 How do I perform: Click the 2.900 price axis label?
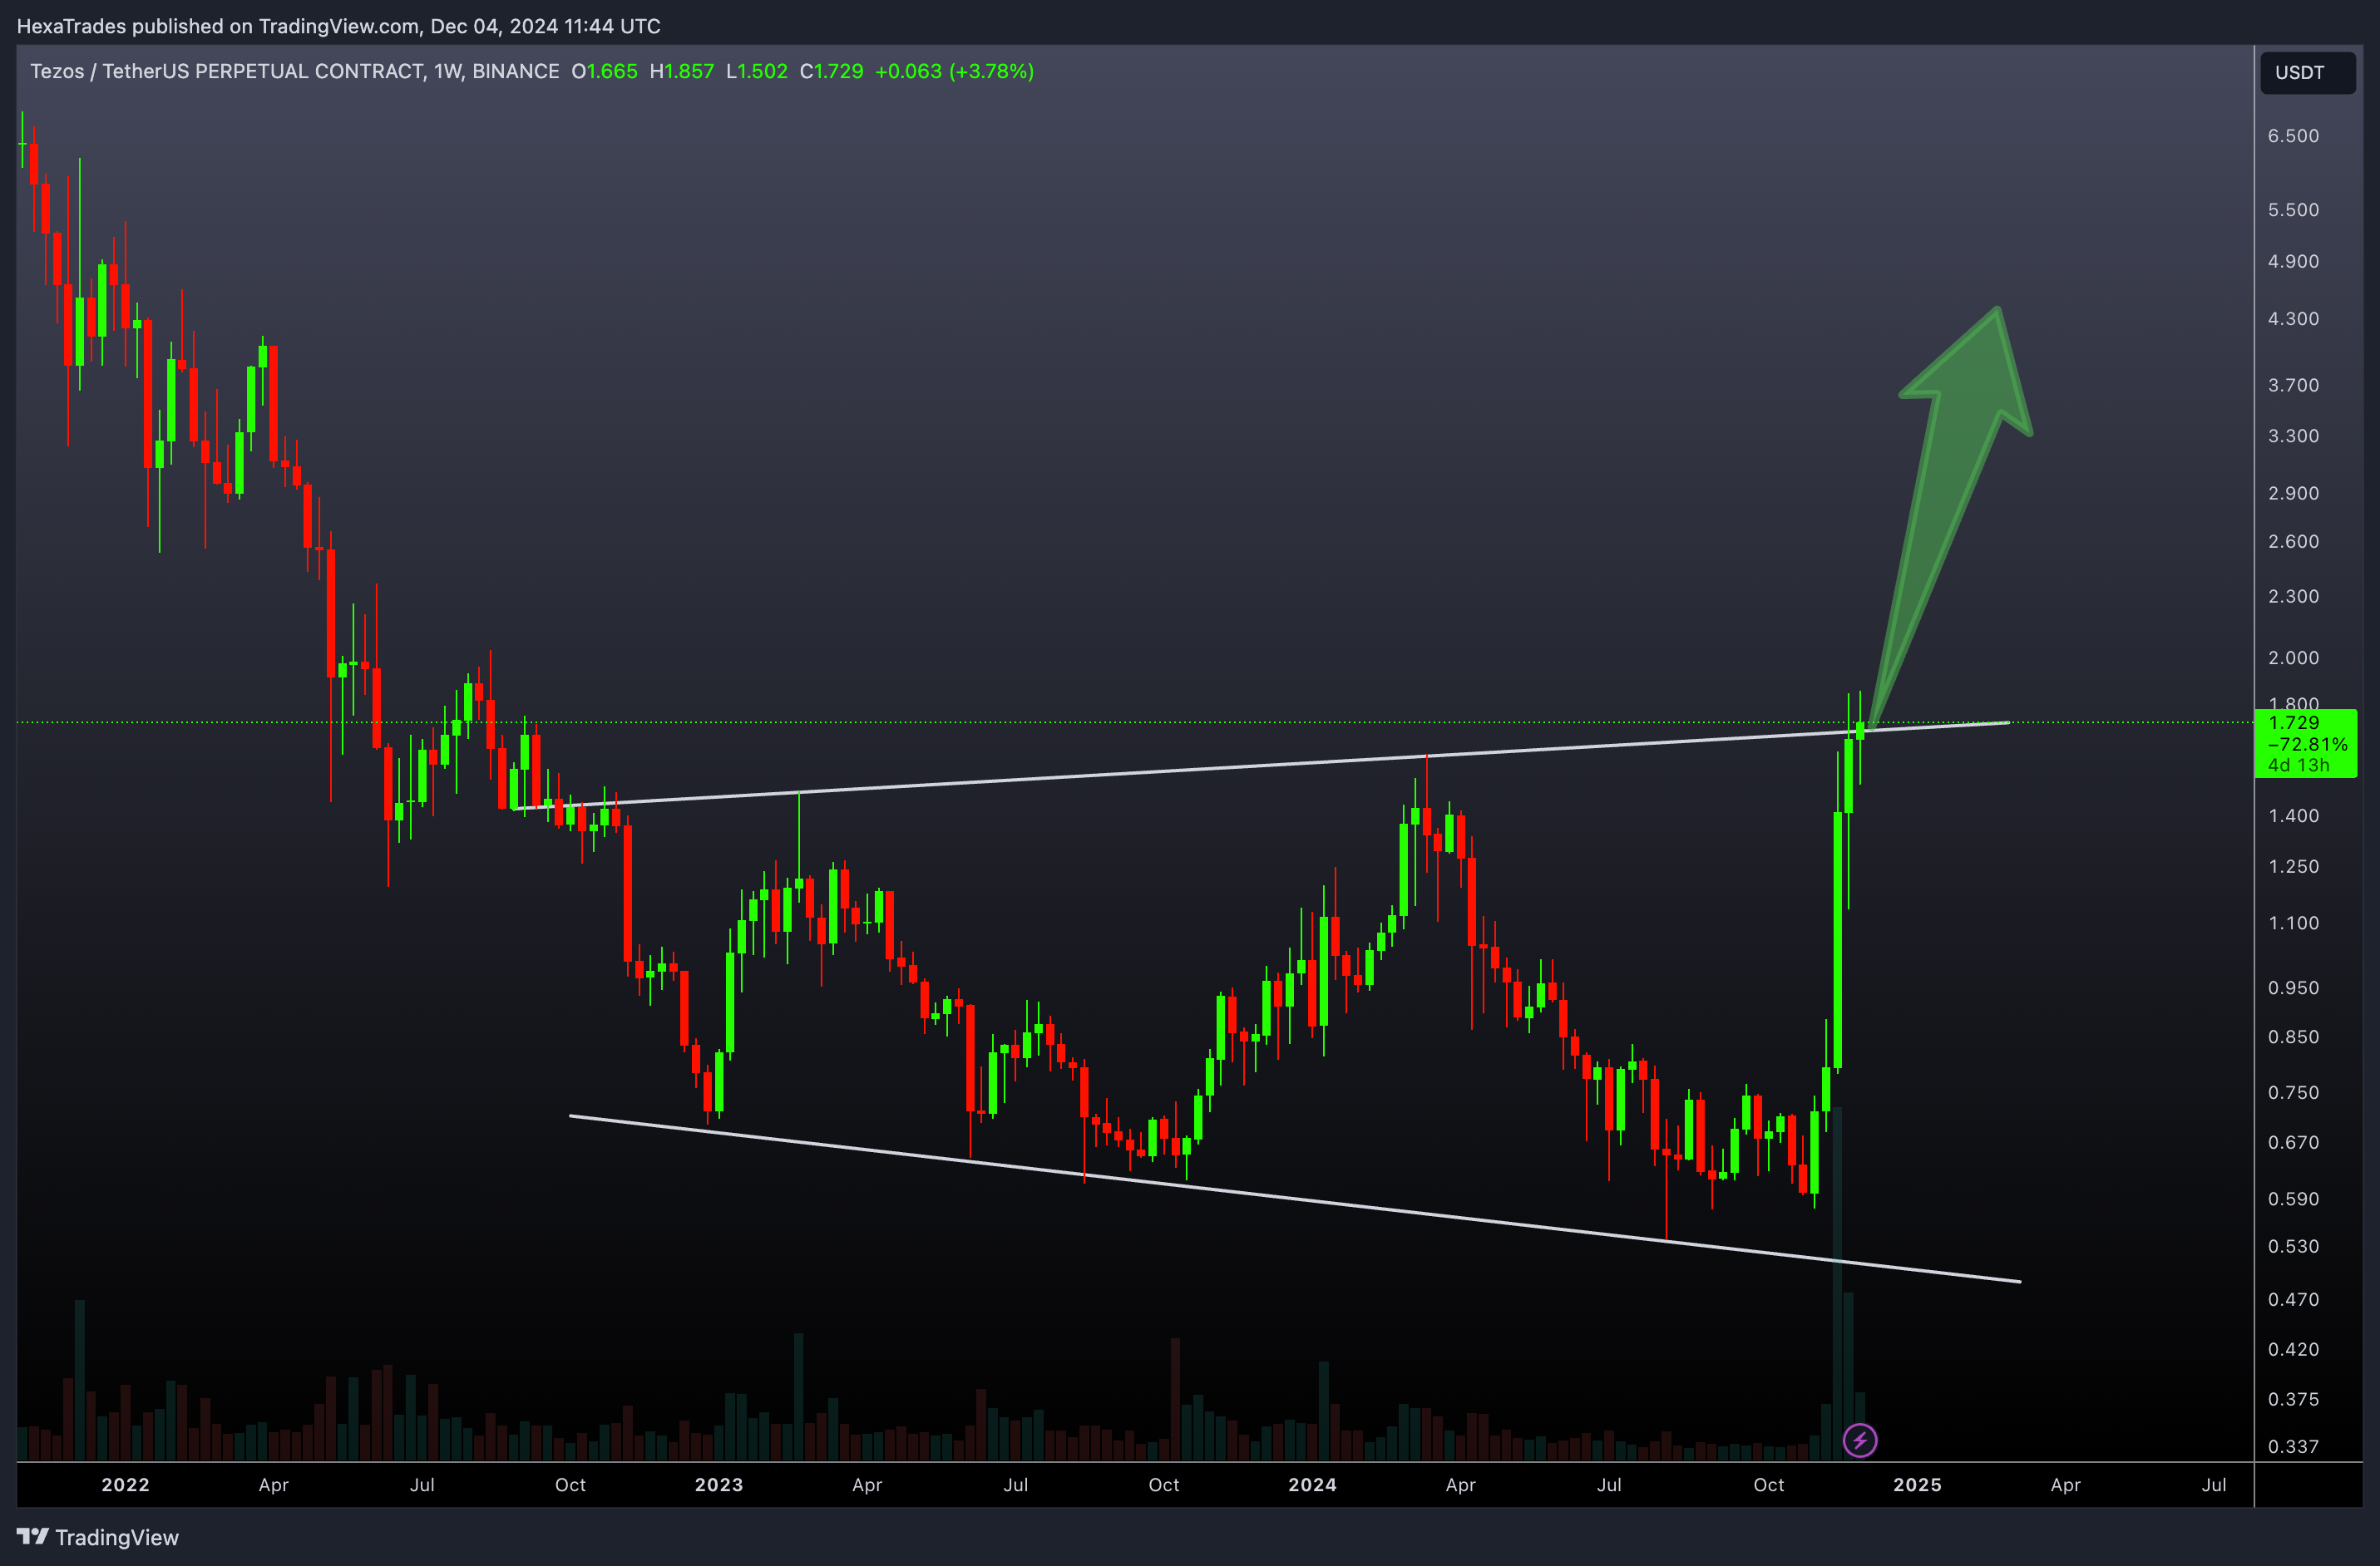2293,494
